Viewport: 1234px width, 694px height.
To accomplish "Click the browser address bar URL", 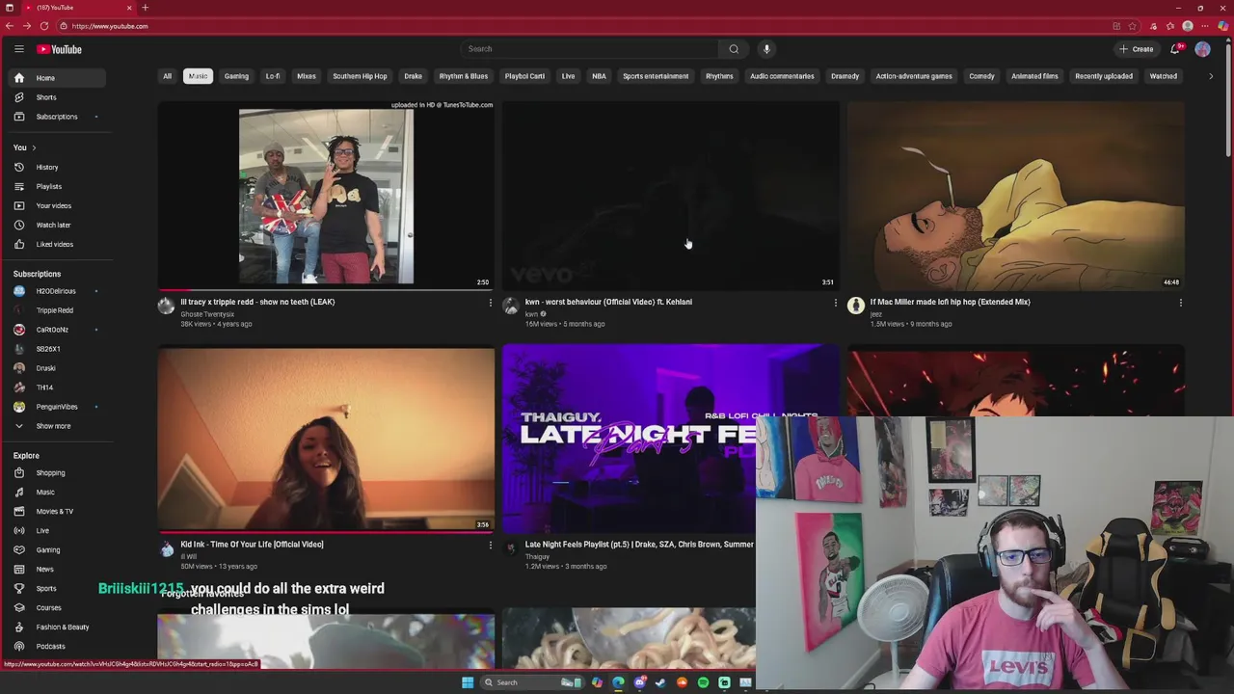I will click(x=110, y=26).
